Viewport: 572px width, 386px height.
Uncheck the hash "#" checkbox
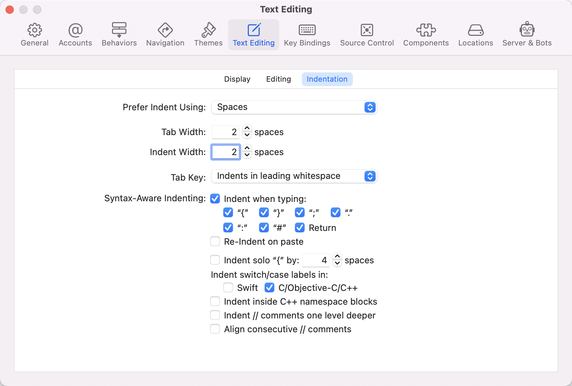(x=264, y=227)
